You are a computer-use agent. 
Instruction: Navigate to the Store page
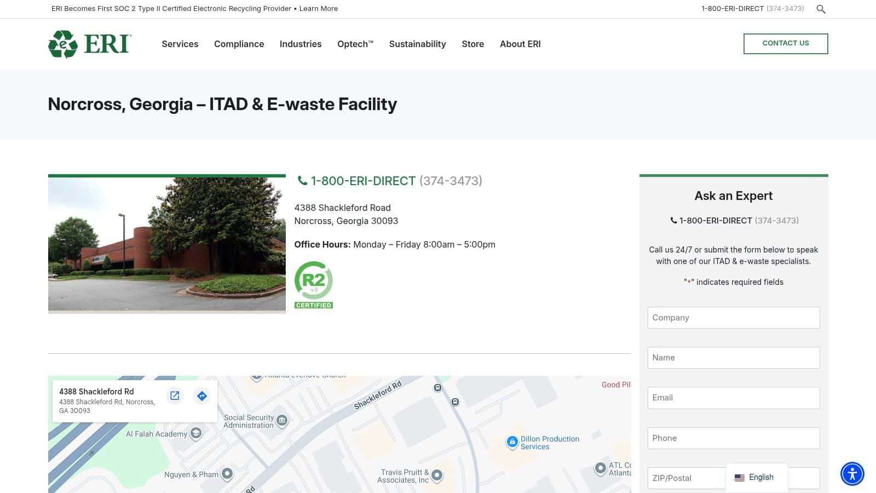click(x=473, y=44)
